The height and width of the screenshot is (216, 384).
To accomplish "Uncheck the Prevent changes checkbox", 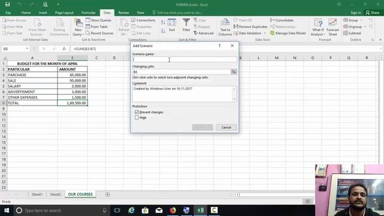I will (137, 112).
